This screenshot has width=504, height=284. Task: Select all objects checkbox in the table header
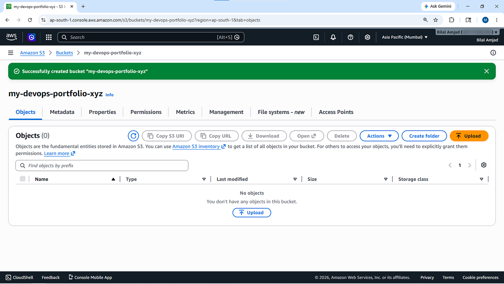click(23, 179)
